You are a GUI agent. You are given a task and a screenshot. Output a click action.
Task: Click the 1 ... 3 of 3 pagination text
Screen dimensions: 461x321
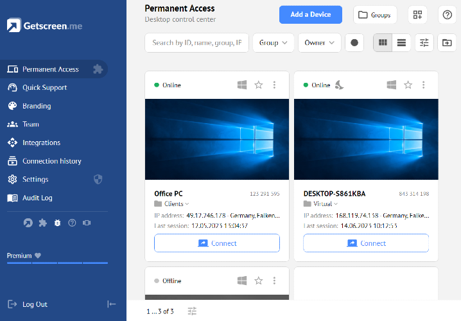161,311
